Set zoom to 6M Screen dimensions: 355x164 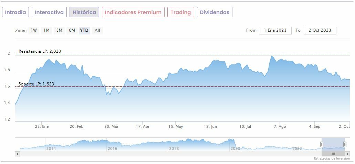click(72, 30)
